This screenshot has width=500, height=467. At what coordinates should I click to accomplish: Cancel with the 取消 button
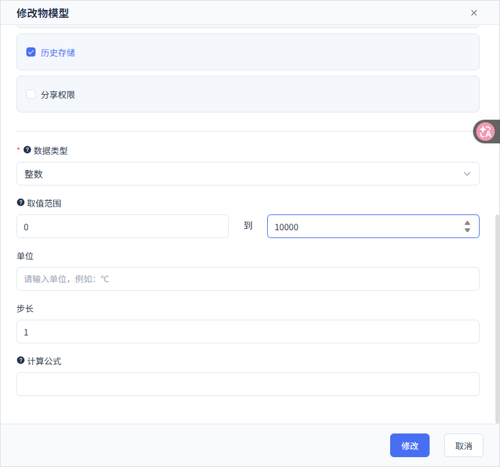464,445
